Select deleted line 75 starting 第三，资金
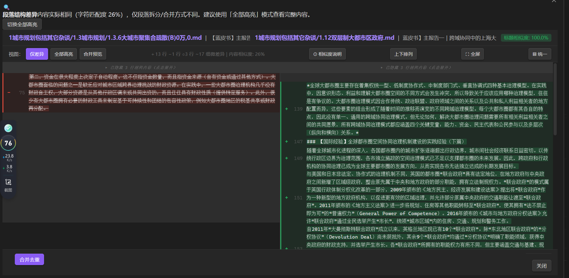 coord(141,92)
